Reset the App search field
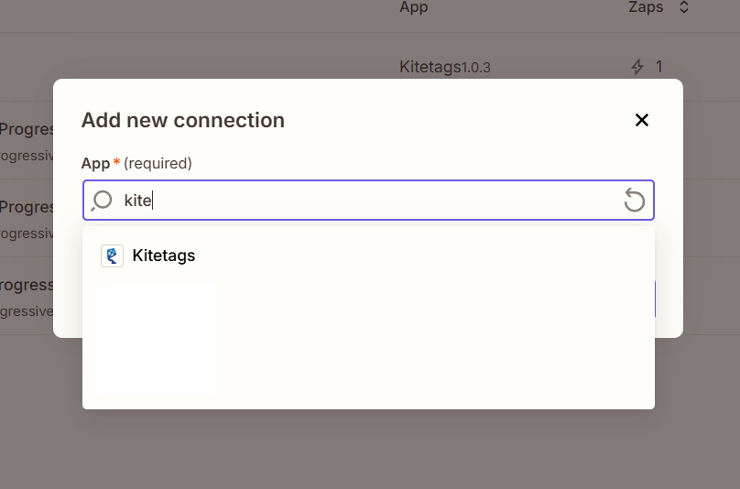 tap(634, 201)
